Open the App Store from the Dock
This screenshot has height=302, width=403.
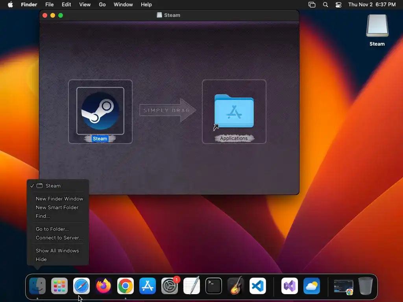pos(148,286)
